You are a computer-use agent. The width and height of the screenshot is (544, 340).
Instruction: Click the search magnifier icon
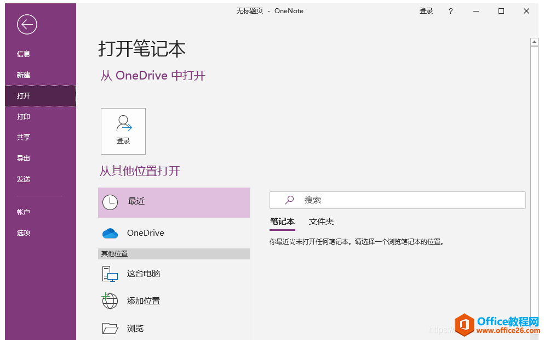pyautogui.click(x=289, y=200)
